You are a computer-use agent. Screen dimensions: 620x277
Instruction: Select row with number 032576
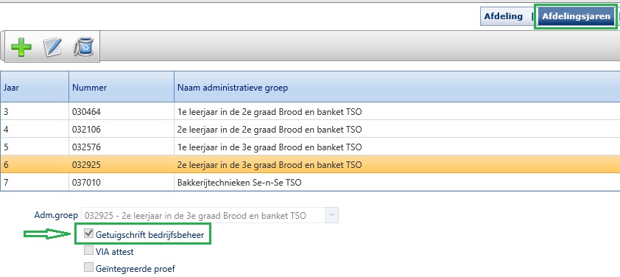pos(310,147)
